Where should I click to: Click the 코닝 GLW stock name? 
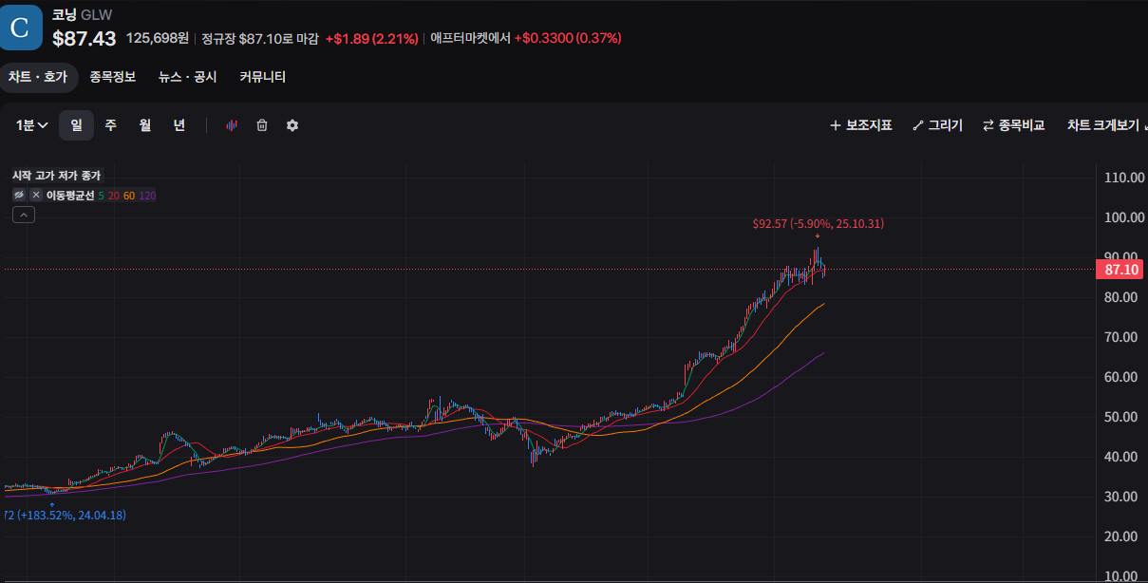tap(80, 15)
